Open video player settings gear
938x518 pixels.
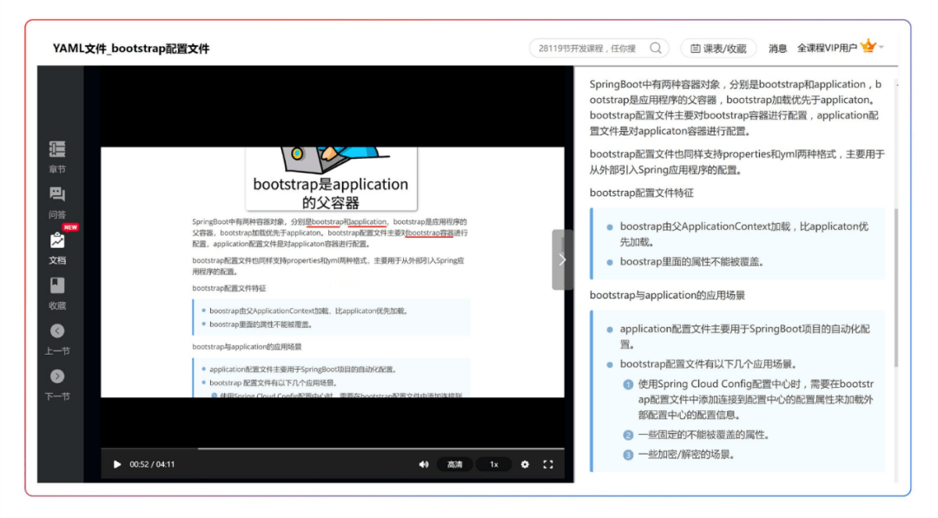tap(525, 464)
